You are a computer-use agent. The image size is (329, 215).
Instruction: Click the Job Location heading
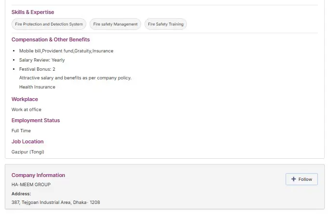27,141
